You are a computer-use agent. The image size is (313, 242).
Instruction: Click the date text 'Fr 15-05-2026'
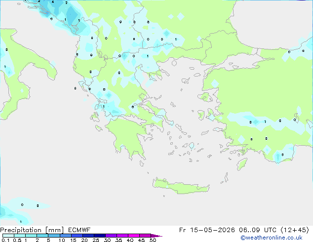click(x=207, y=230)
